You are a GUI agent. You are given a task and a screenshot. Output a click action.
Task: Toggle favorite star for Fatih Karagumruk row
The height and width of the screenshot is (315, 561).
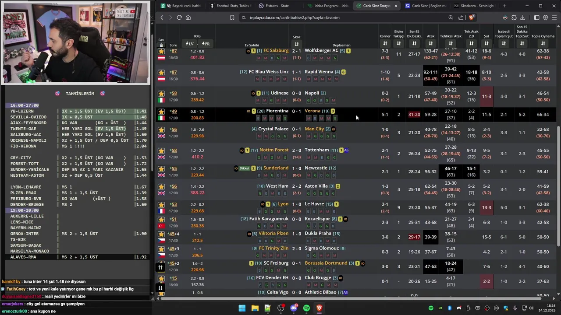pyautogui.click(x=161, y=220)
